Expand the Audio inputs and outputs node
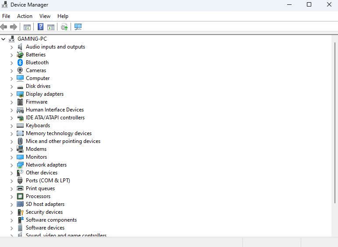 pos(12,47)
